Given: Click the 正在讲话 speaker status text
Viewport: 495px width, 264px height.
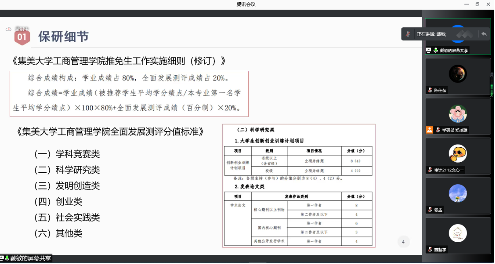Looking at the screenshot, I should point(431,34).
